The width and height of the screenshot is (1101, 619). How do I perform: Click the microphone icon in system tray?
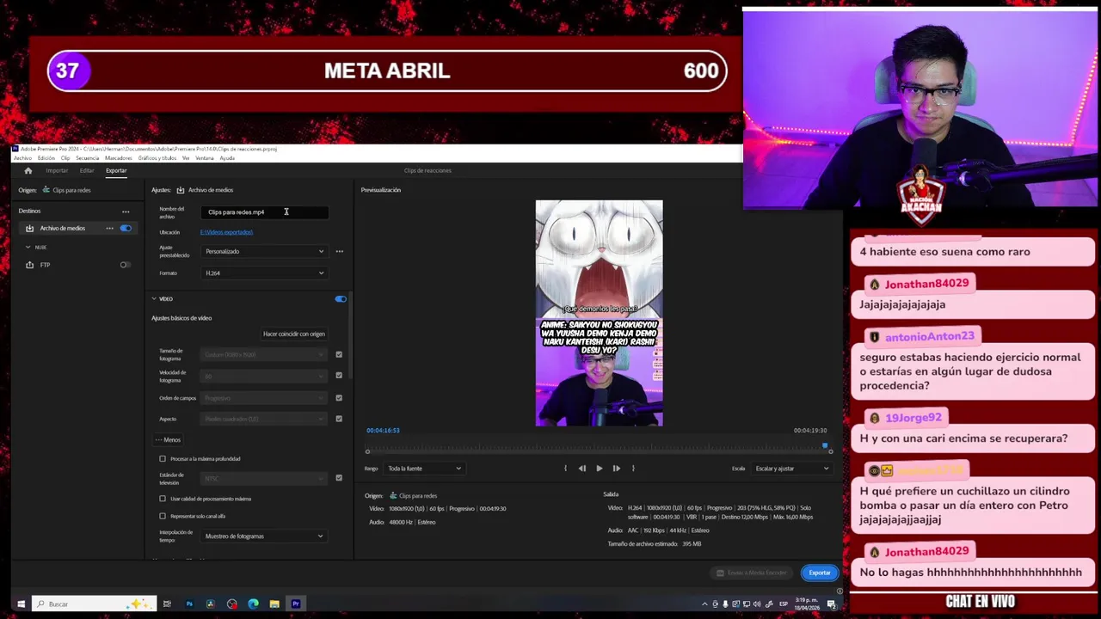725,604
